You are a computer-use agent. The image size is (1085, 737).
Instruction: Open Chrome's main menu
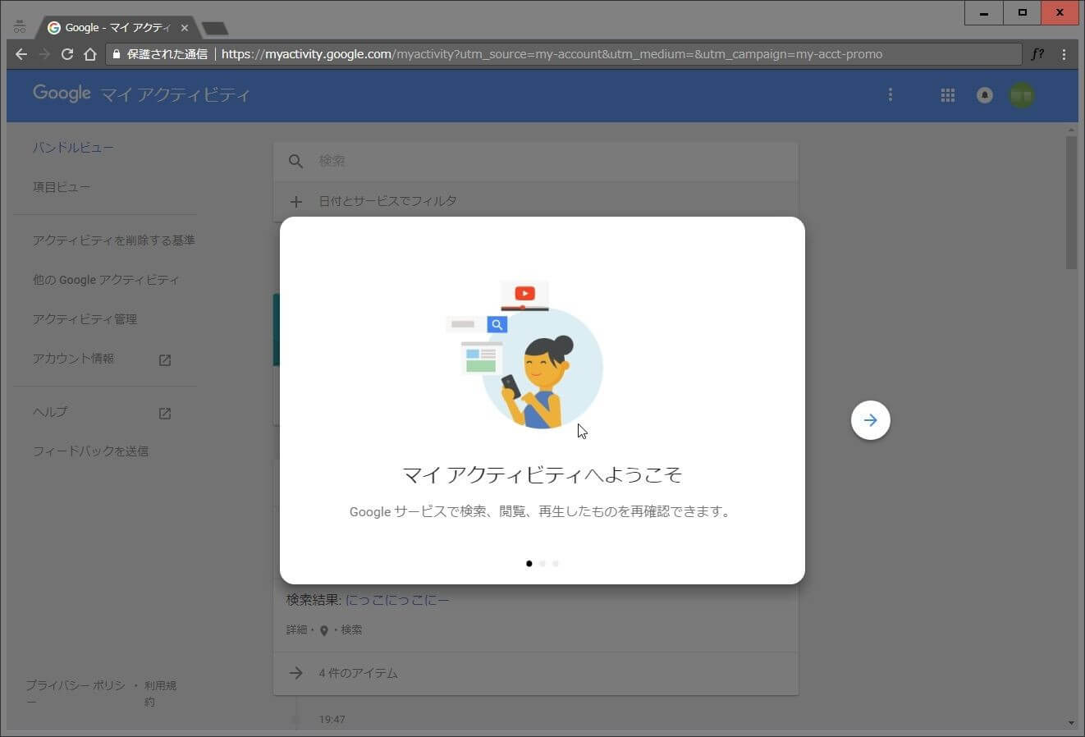coord(1064,54)
